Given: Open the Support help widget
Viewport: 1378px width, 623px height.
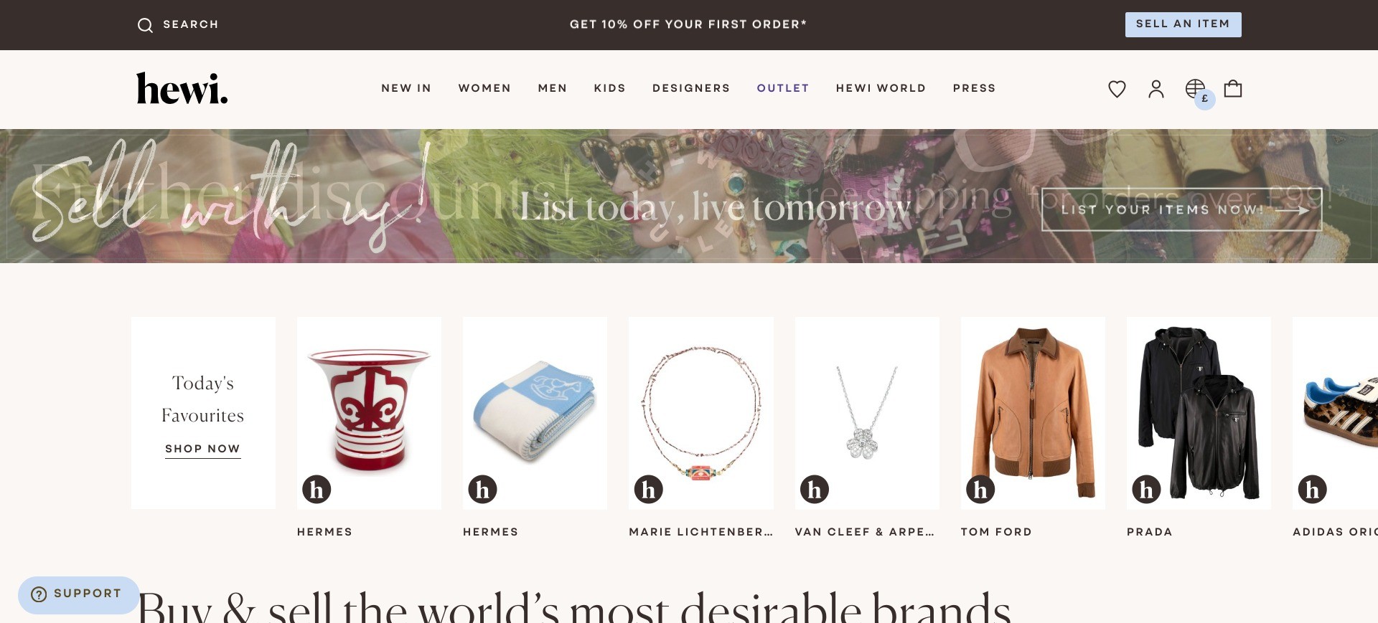Looking at the screenshot, I should click(x=78, y=594).
